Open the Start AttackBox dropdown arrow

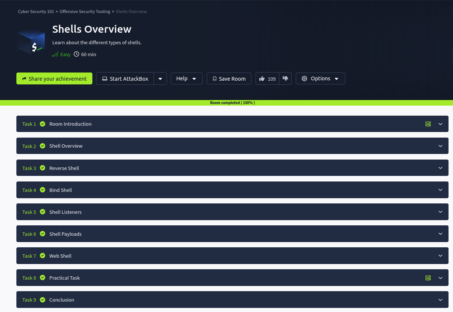tap(160, 78)
